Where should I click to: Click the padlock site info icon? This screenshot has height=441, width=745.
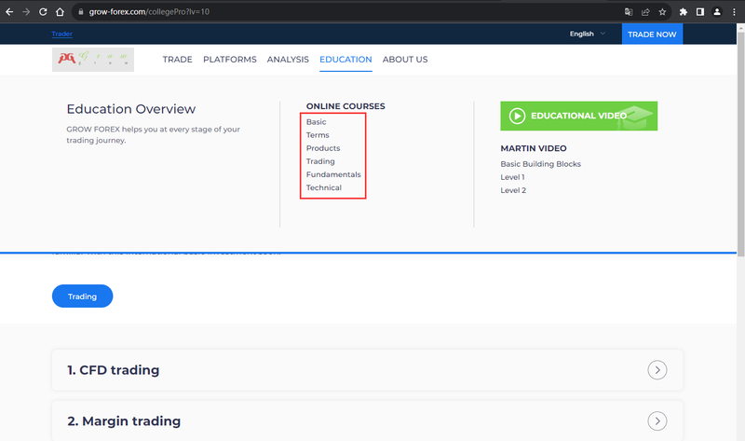81,12
